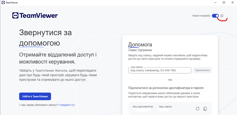Click the disabled Підключитися button
This screenshot has height=115, width=237.
coord(202,70)
